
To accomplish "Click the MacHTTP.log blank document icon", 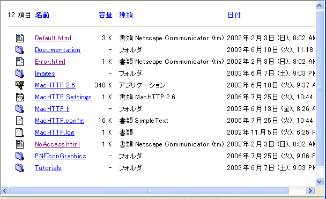I will click(x=20, y=132).
